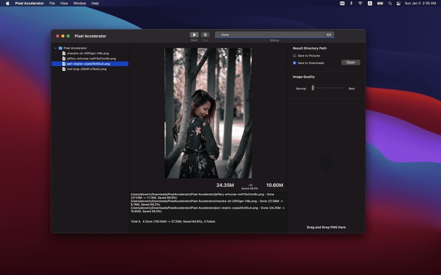Open the Apple menu
The image size is (441, 275).
coord(7,3)
